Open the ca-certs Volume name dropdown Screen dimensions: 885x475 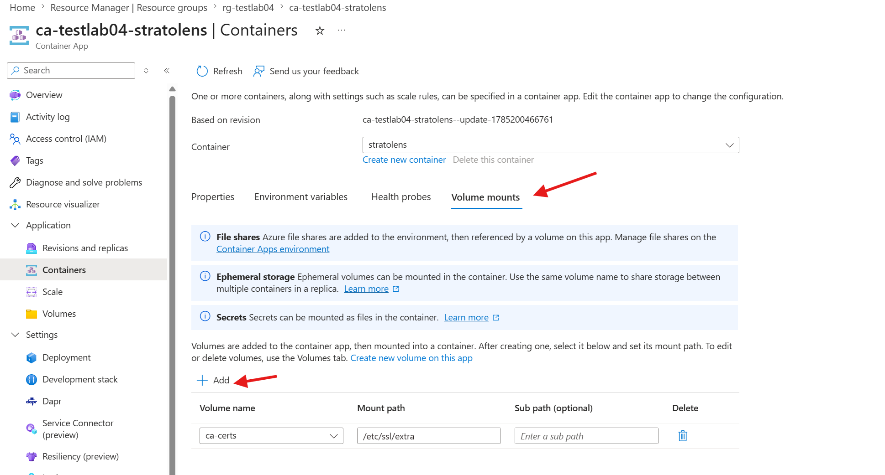pyautogui.click(x=271, y=436)
